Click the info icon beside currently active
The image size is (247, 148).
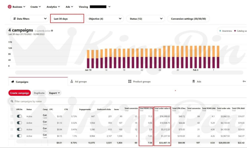[52, 31]
